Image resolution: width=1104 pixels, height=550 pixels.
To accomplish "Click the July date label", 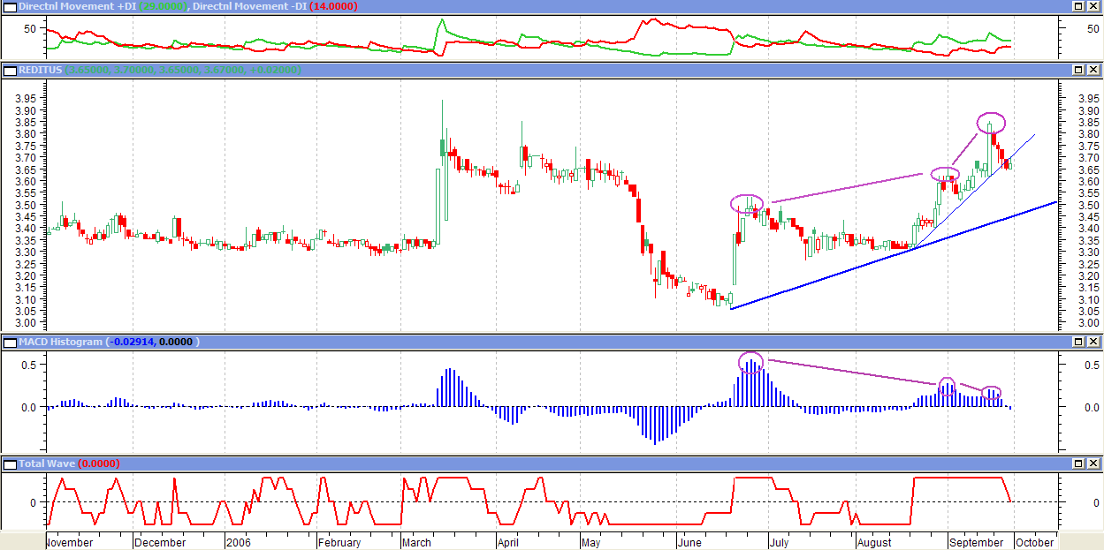I will click(x=780, y=542).
